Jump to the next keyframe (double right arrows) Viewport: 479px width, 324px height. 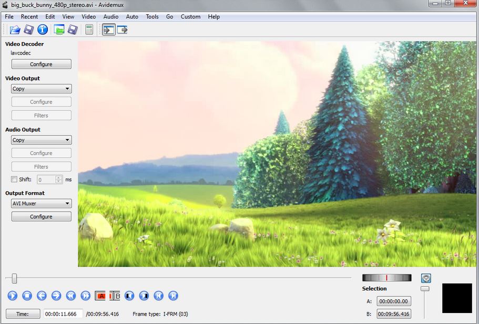click(x=86, y=296)
